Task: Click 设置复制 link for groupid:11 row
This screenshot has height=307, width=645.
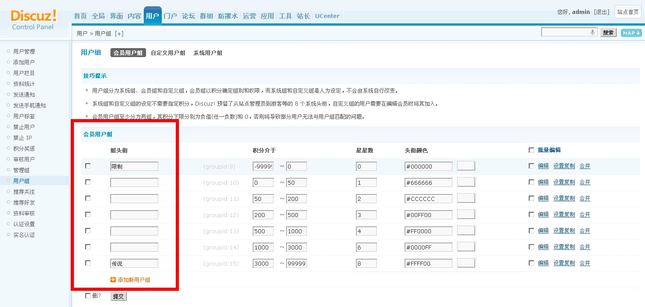Action: (564, 198)
